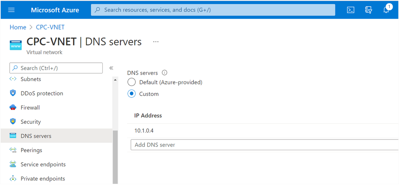399x185 pixels.
Task: Select Default (Azure-provided) radio button
Action: pyautogui.click(x=131, y=82)
